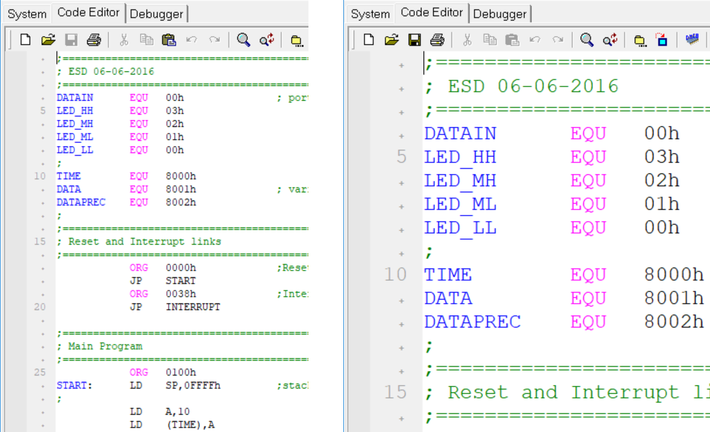Click Find magnifier icon in left small-font editor

244,40
